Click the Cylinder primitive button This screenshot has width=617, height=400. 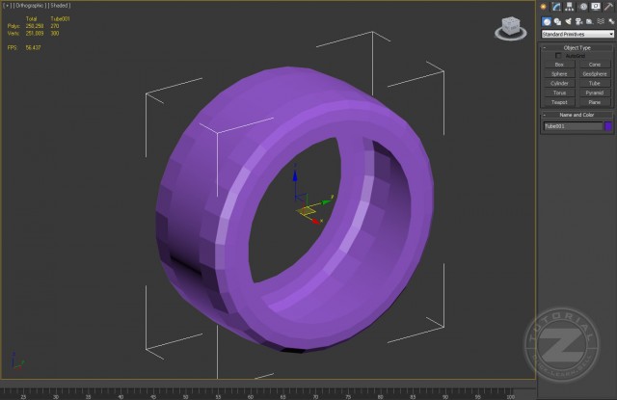(559, 84)
